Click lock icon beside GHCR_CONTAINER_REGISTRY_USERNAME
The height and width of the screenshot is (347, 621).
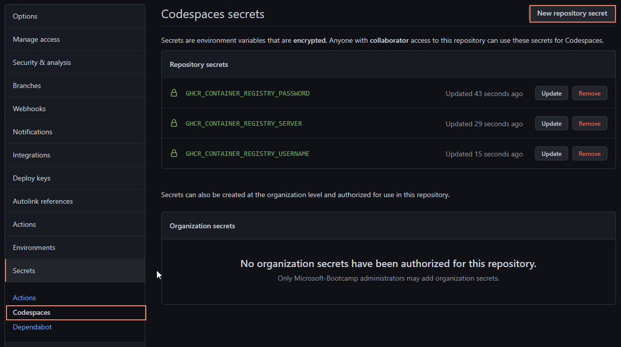[174, 153]
